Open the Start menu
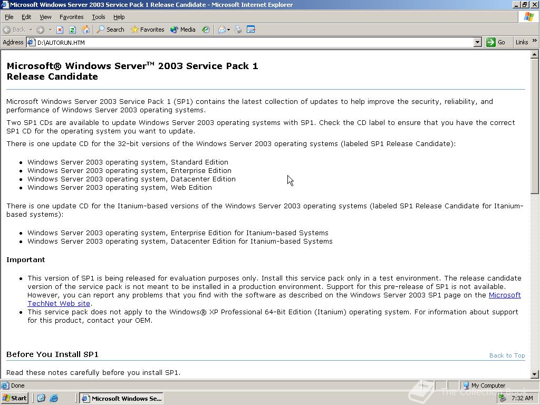The image size is (540, 405). point(14,398)
